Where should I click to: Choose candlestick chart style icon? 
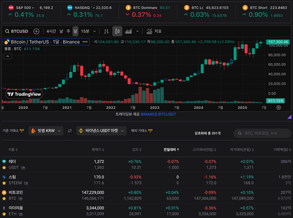coord(117,31)
